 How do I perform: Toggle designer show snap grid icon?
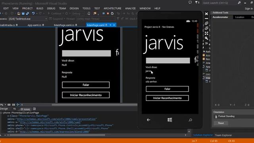(x=9, y=105)
